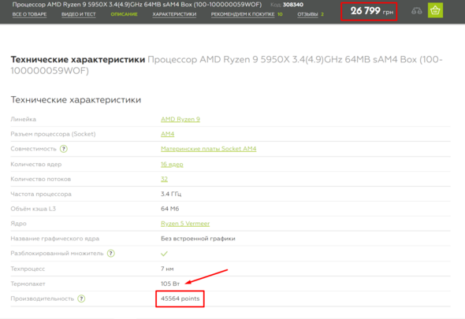The width and height of the screenshot is (465, 319).
Task: Open the РЕКОМЕНДУЕМ К ПОКУПКЕ tab
Action: coord(243,14)
